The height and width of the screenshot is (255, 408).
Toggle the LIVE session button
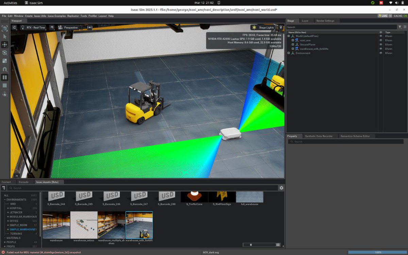click(x=383, y=16)
